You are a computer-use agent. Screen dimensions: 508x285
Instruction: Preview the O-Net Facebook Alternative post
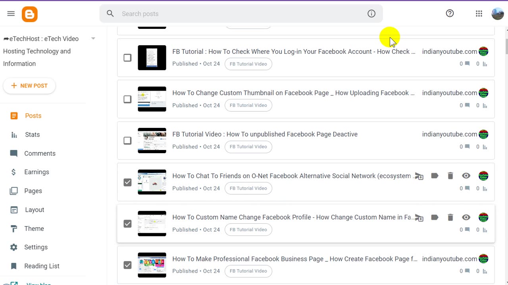coord(466,176)
